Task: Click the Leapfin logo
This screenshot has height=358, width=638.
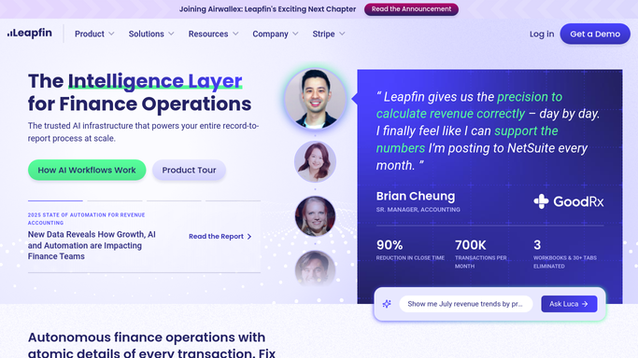Action: point(30,33)
